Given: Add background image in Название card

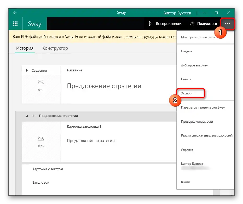Looking at the screenshot, I should click(x=41, y=86).
